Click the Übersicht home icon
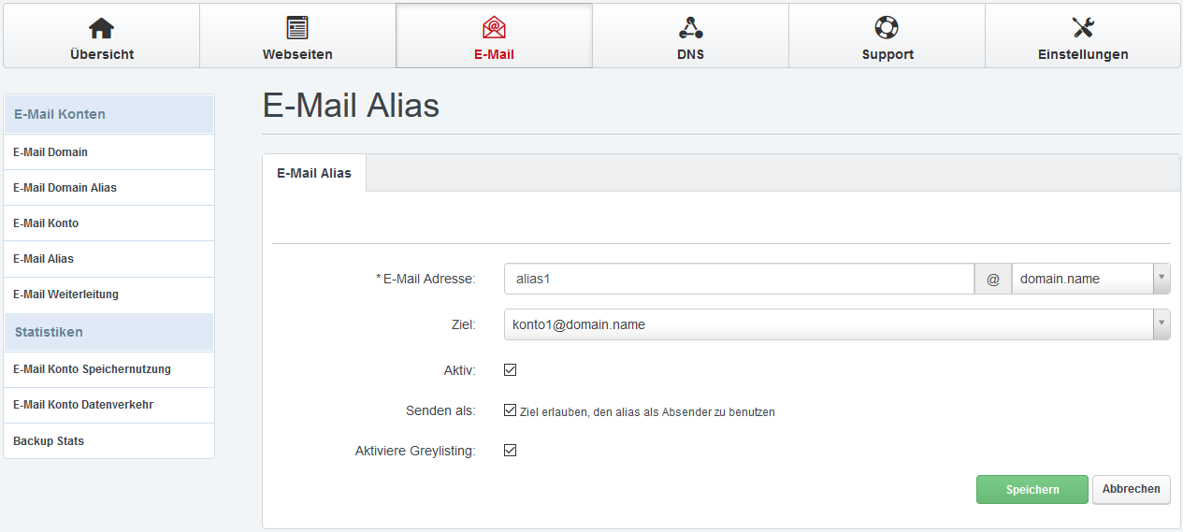 click(101, 28)
